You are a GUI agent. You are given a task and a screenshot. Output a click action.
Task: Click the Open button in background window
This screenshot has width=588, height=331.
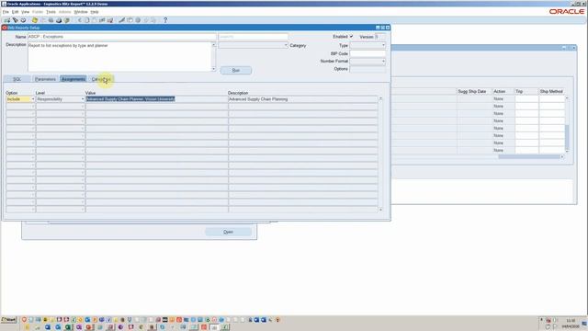coord(228,232)
